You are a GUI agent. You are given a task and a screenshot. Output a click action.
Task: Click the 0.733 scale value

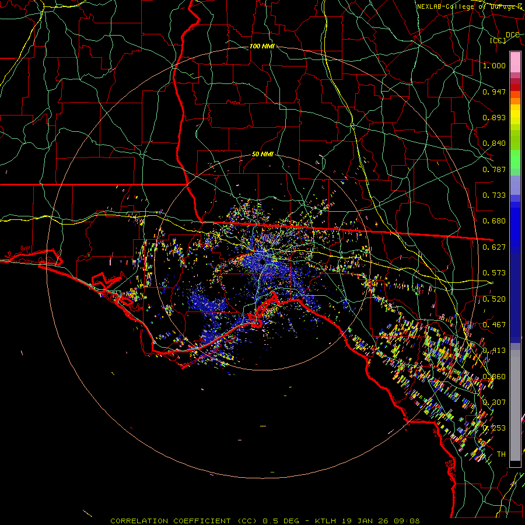[494, 195]
